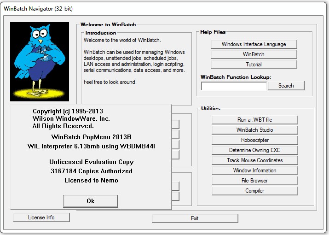Click 'Welcome to the world of WinBatch.' text

pyautogui.click(x=122, y=40)
